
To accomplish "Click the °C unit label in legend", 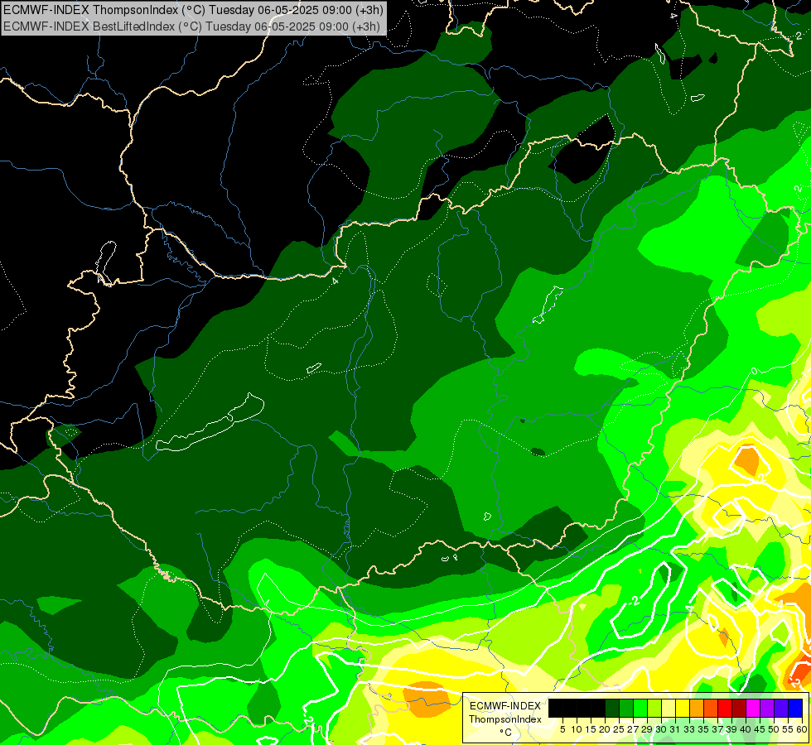I will 506,732.
